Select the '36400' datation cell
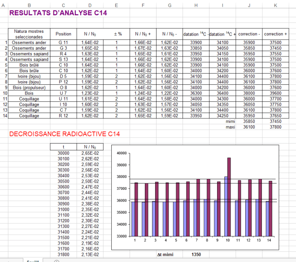The image size is (296, 262). (x=222, y=93)
